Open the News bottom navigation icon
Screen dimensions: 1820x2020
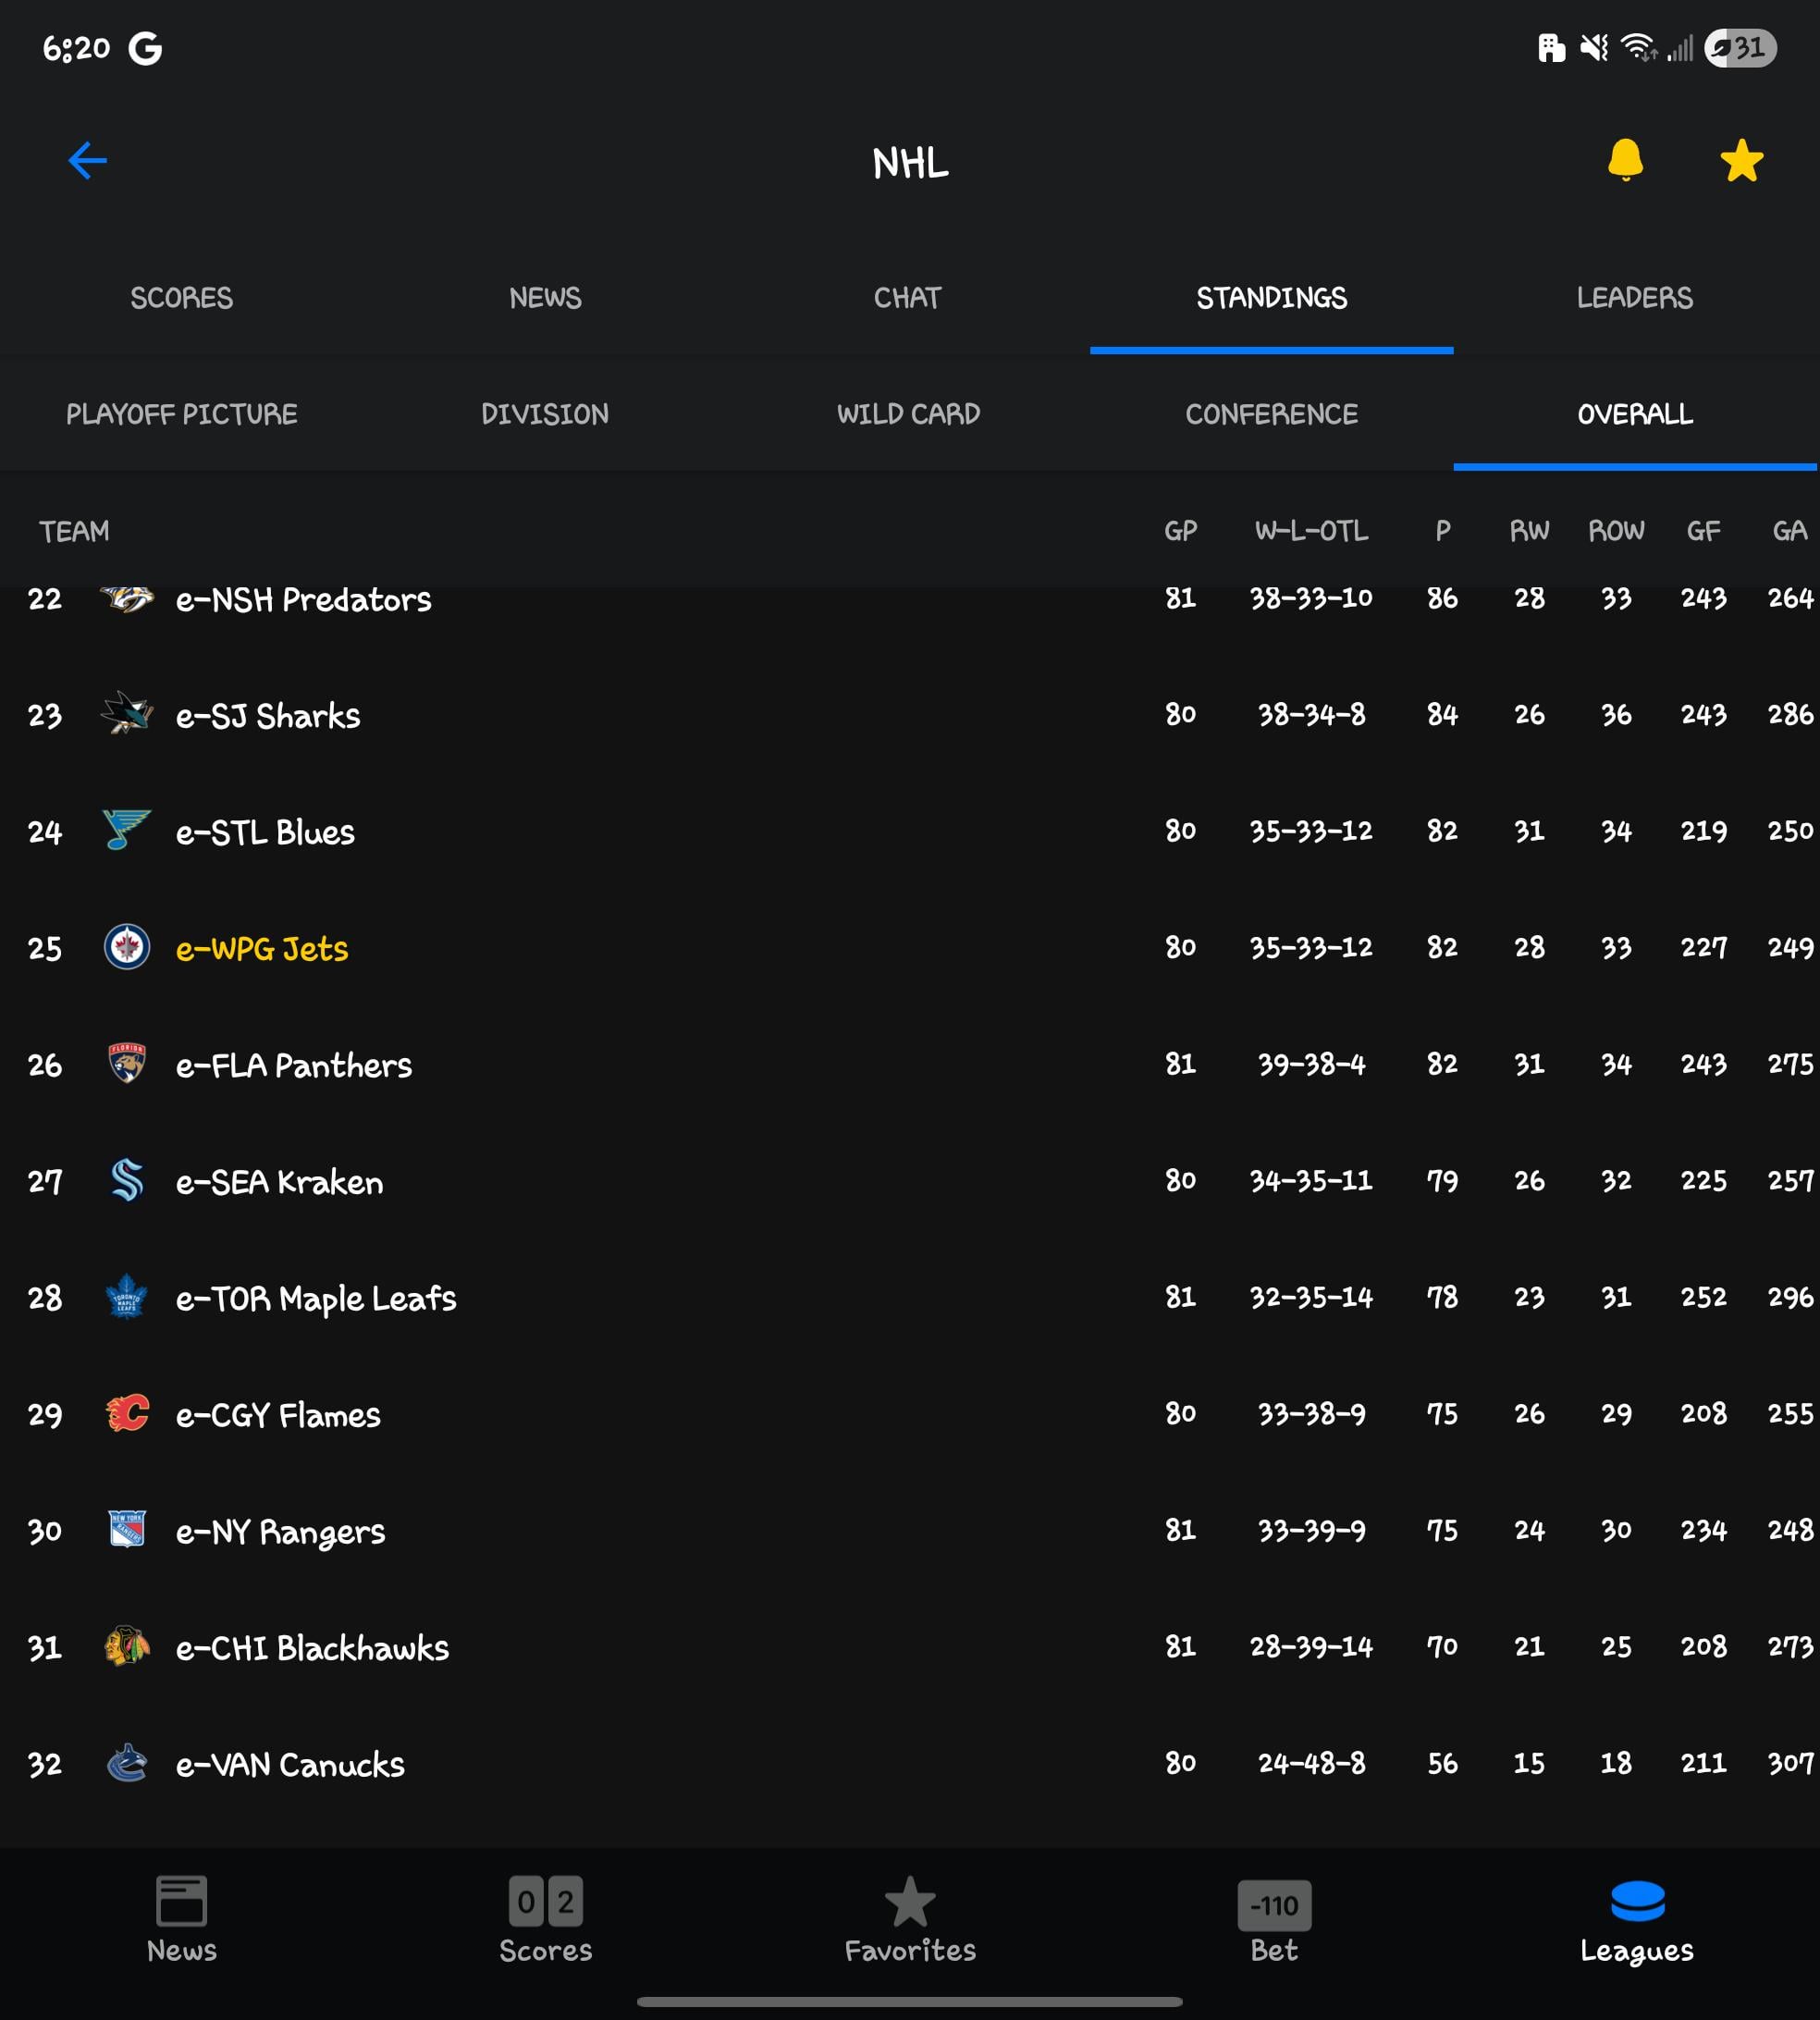point(181,1901)
